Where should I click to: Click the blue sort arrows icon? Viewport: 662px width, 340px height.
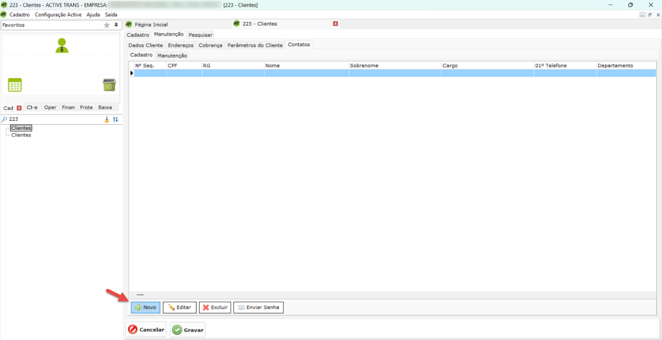(116, 120)
